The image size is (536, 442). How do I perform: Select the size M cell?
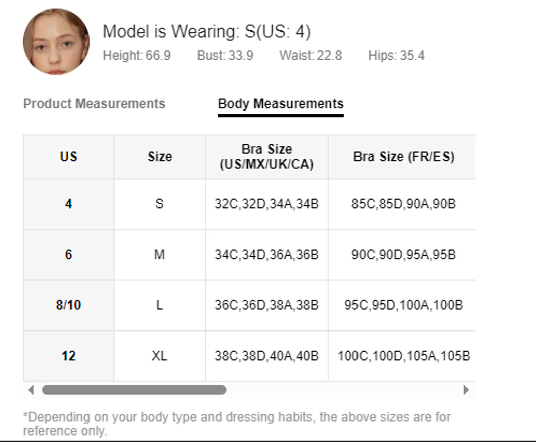[159, 255]
